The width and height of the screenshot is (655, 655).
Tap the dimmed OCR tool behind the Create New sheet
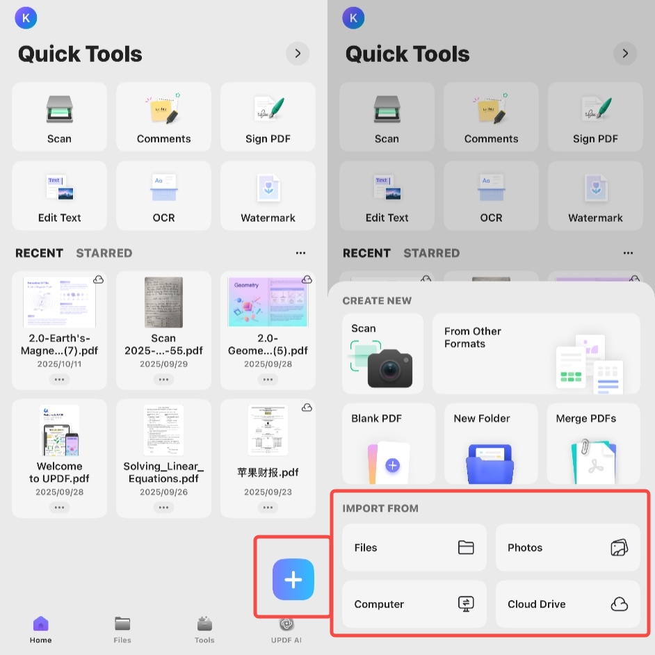(491, 195)
